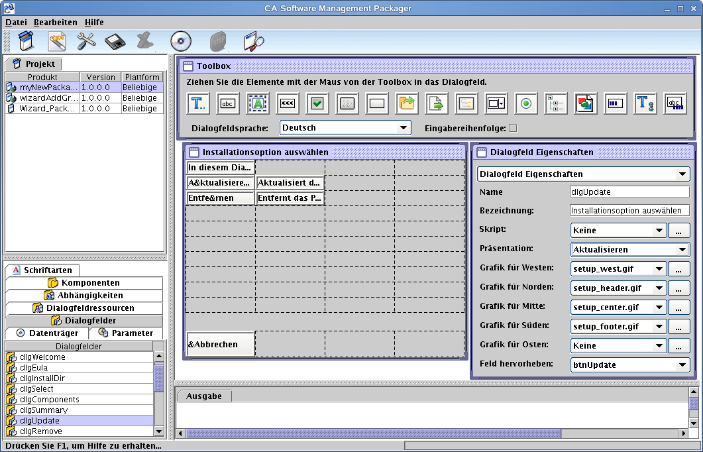Launch the package wizard tool
703x452 pixels.
pos(56,41)
